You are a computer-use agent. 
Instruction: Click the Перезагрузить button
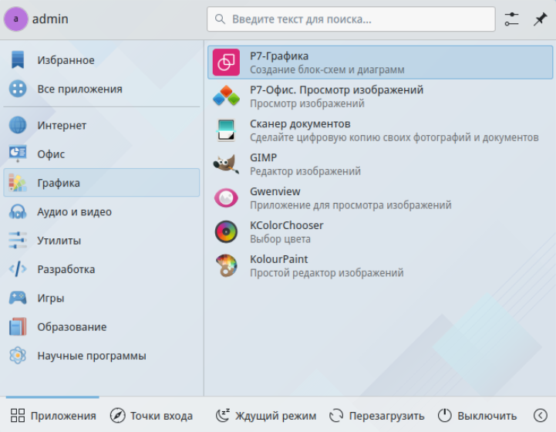(376, 415)
